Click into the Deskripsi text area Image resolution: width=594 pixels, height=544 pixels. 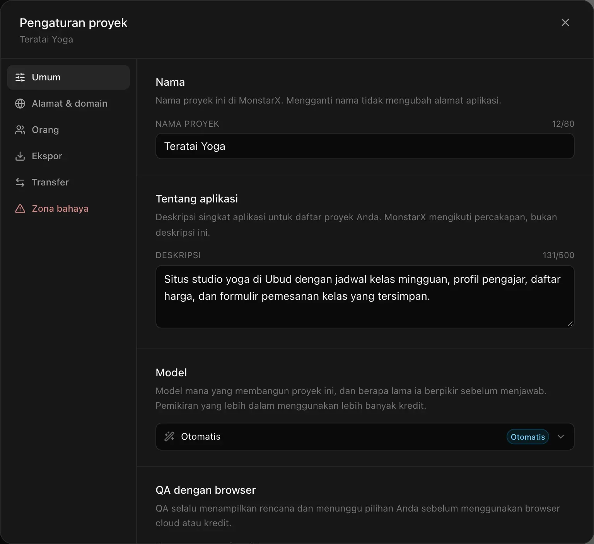[365, 297]
